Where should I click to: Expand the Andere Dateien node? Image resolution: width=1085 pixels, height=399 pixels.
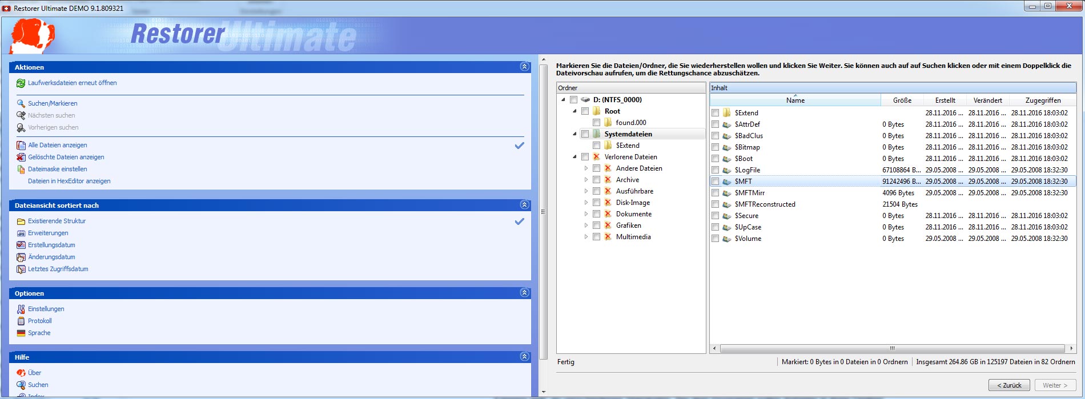(586, 168)
